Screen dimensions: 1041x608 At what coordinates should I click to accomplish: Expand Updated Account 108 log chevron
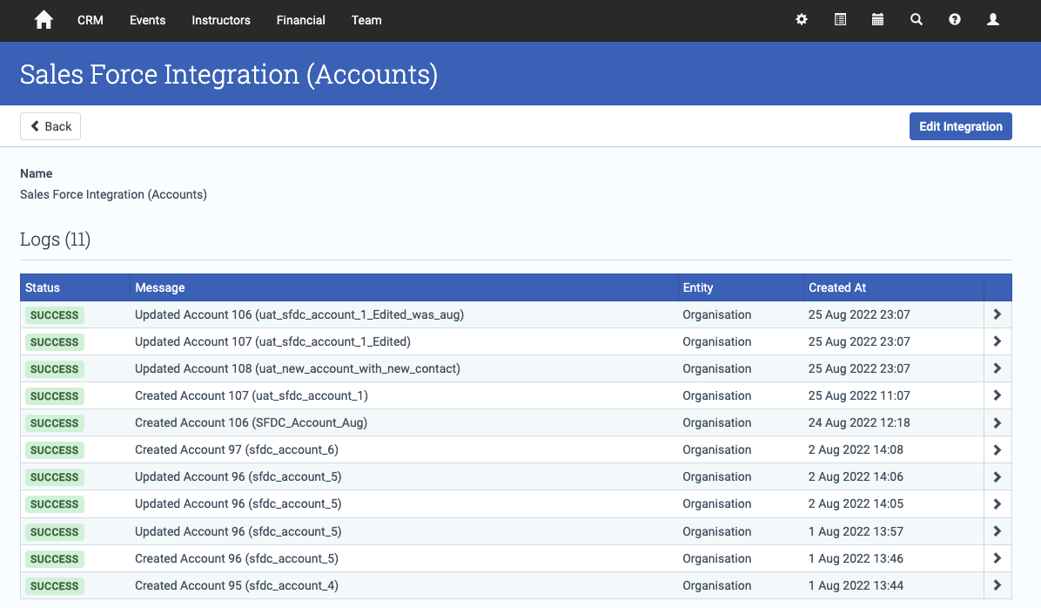997,368
